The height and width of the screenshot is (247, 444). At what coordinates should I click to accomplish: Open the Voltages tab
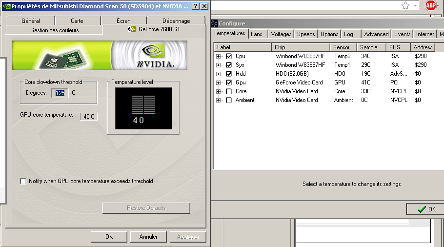(x=281, y=34)
